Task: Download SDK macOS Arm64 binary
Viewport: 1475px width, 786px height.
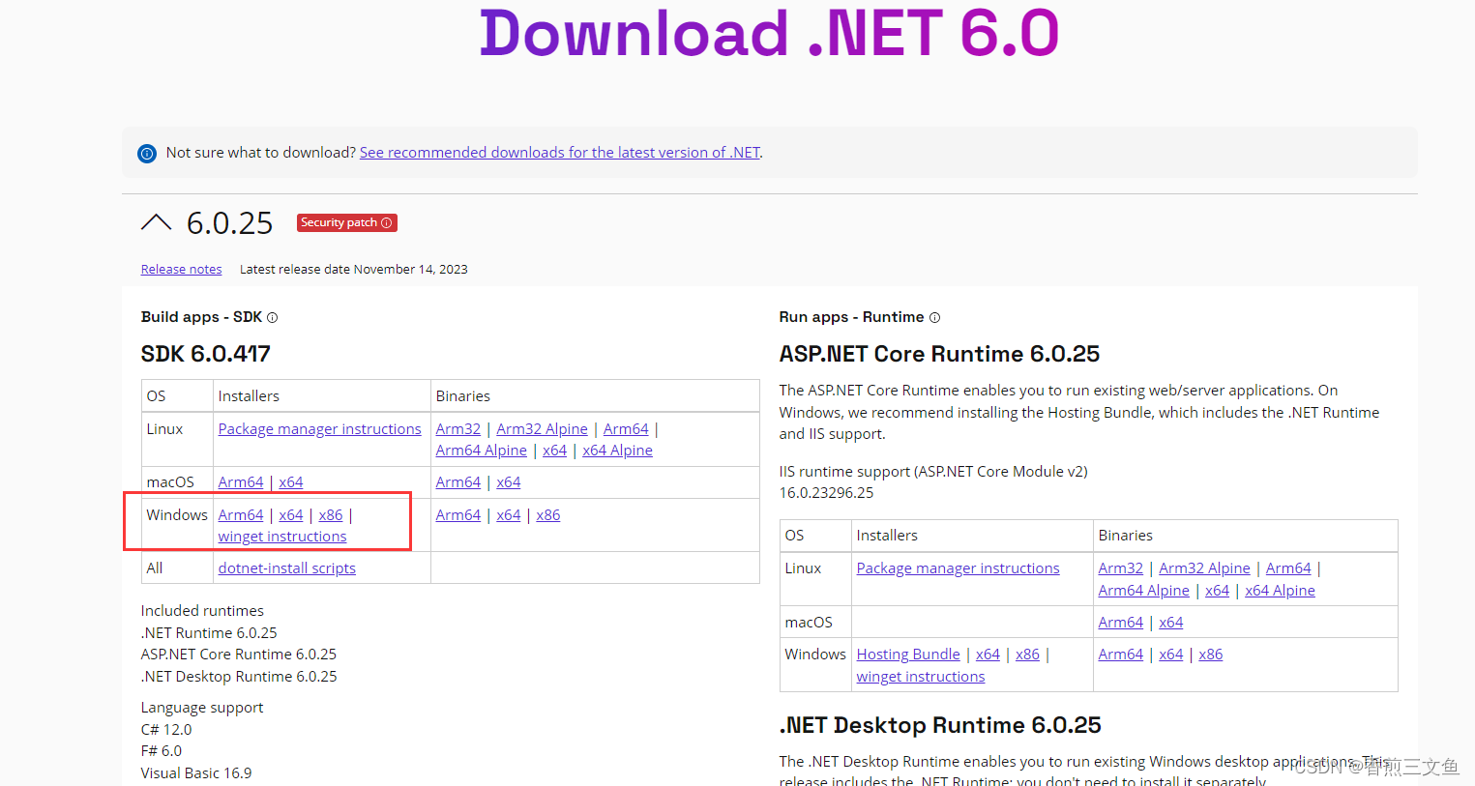Action: pyautogui.click(x=458, y=482)
